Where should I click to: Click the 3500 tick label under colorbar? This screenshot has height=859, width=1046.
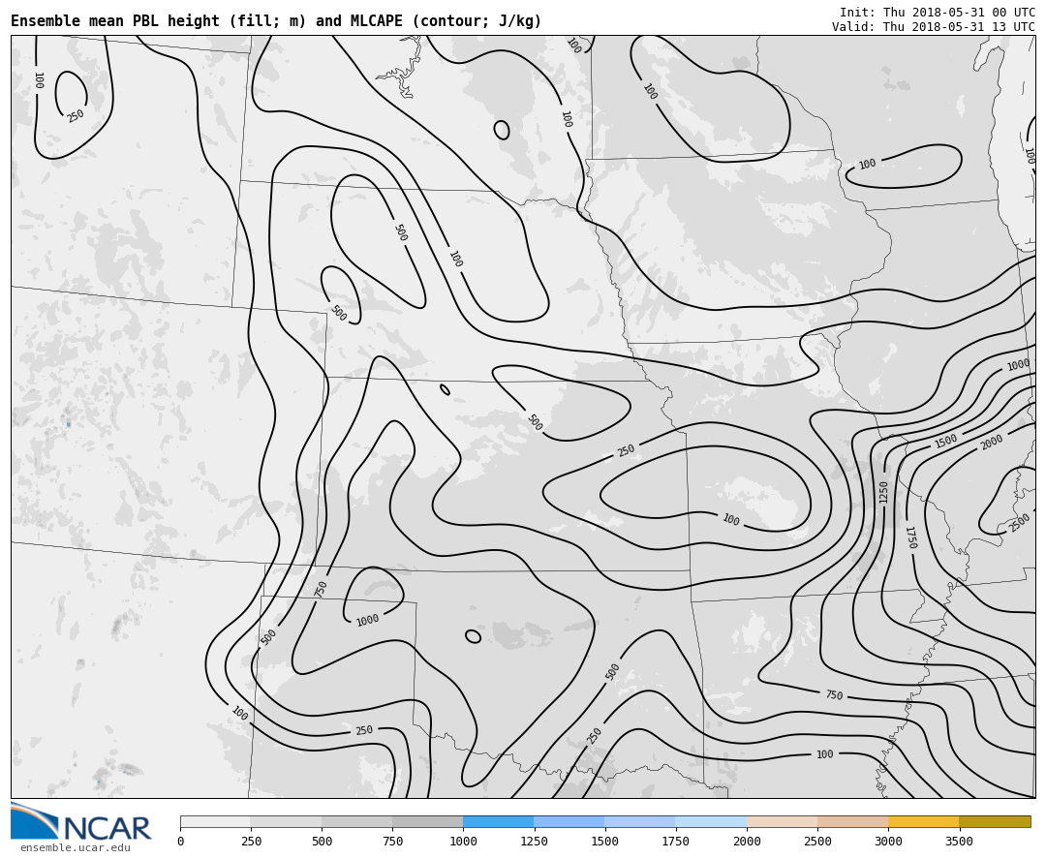959,842
